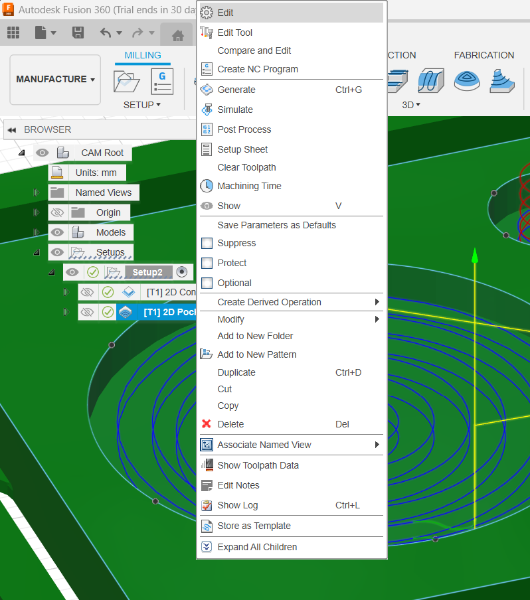Collapse the Setup2 tree node
This screenshot has height=600, width=530.
(x=51, y=272)
